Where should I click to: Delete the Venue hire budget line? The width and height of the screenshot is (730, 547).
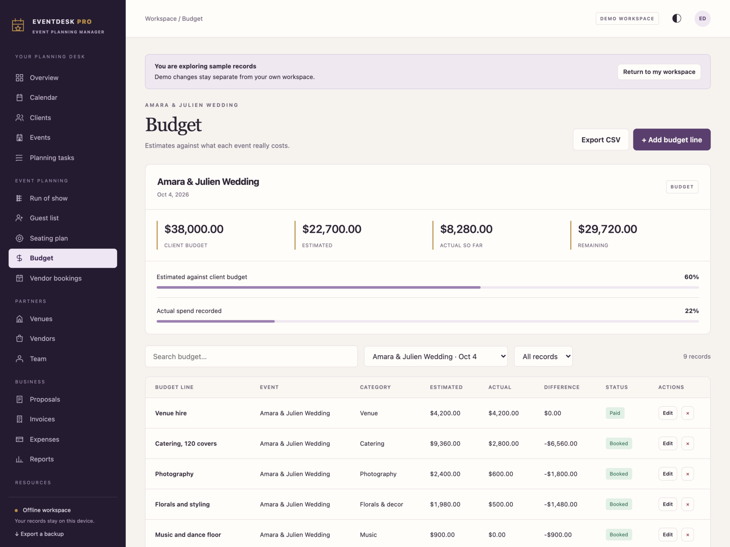687,413
